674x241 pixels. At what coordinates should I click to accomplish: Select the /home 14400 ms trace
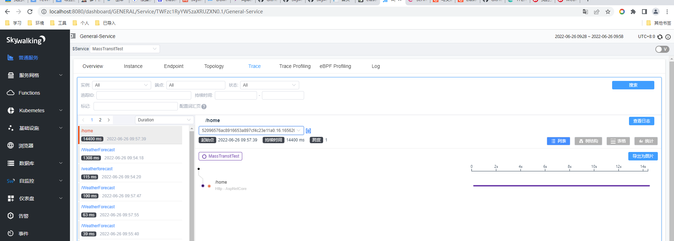click(130, 135)
